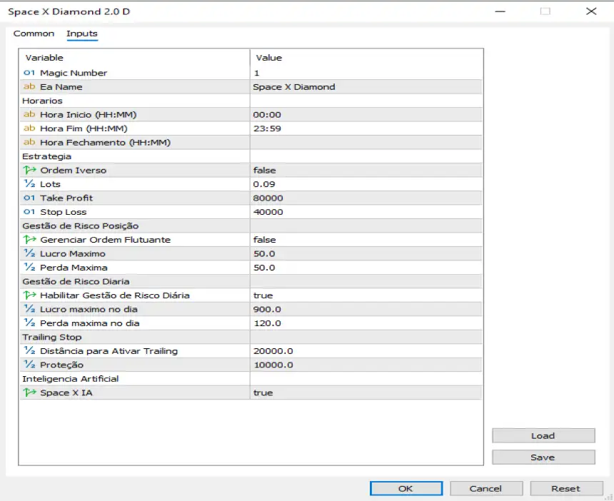Click the fraction icon beside Lots
This screenshot has height=501, width=614.
tap(29, 184)
